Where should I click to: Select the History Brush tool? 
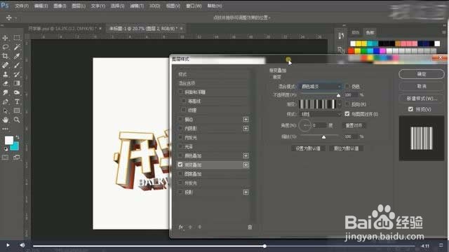[x=17, y=74]
